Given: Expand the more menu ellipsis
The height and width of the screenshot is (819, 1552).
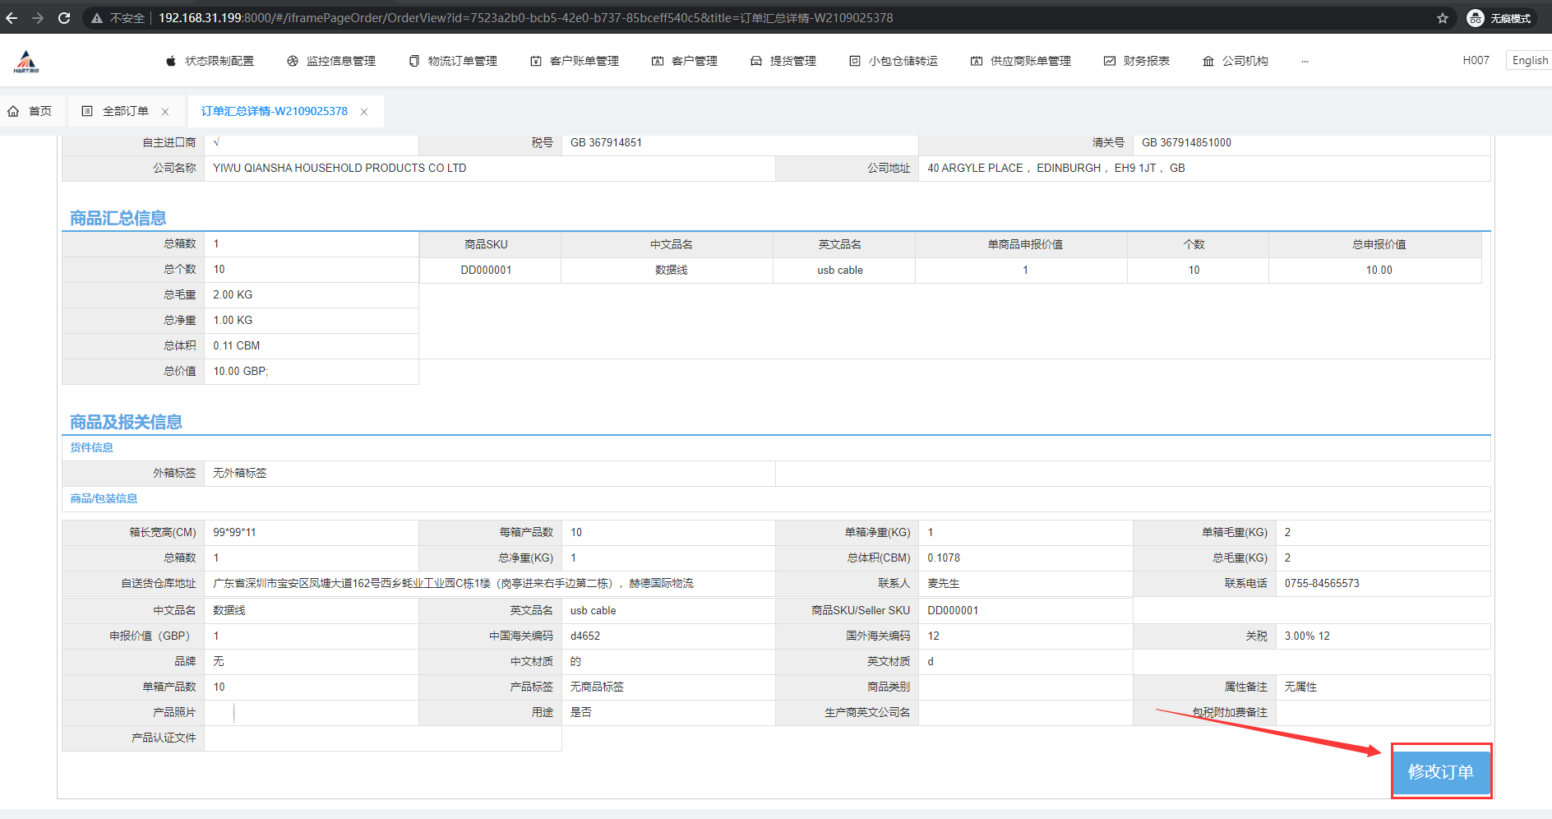Looking at the screenshot, I should point(1305,61).
